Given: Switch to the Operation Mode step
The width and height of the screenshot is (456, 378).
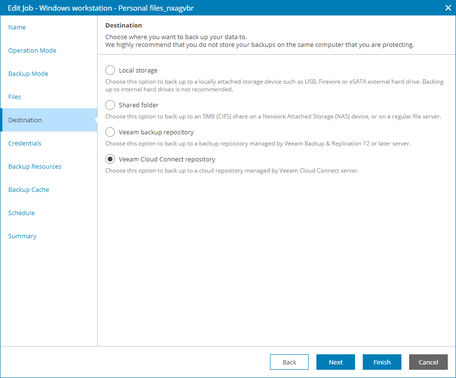Looking at the screenshot, I should pos(32,50).
